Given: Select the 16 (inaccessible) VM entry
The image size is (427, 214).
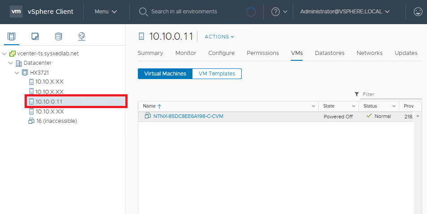Looking at the screenshot, I should tap(57, 121).
